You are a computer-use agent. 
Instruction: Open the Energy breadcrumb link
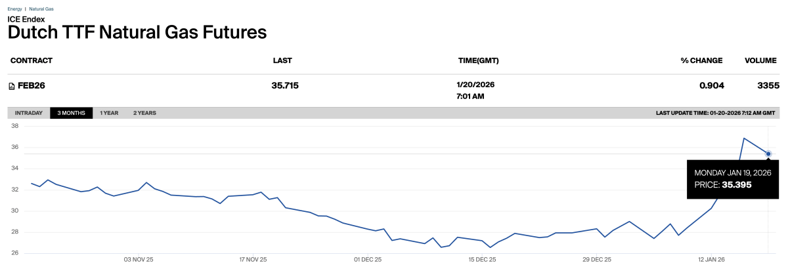coord(14,9)
